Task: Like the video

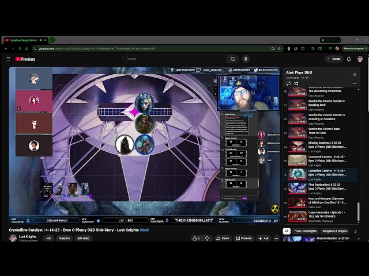Action: 196,238
